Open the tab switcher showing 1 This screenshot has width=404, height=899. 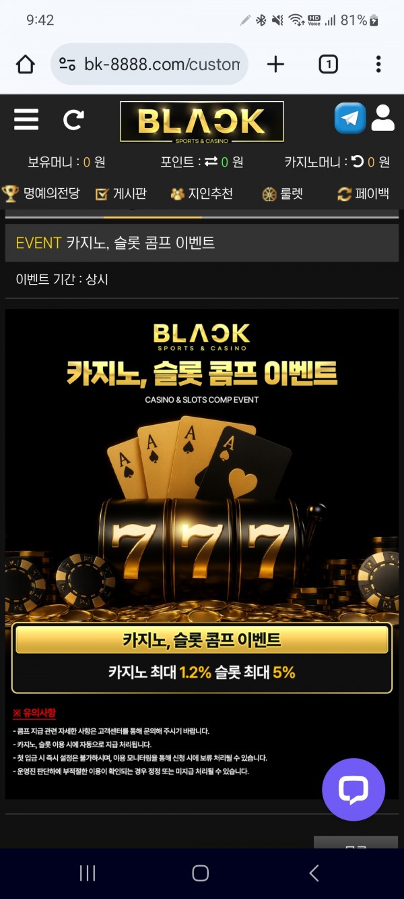click(x=328, y=64)
